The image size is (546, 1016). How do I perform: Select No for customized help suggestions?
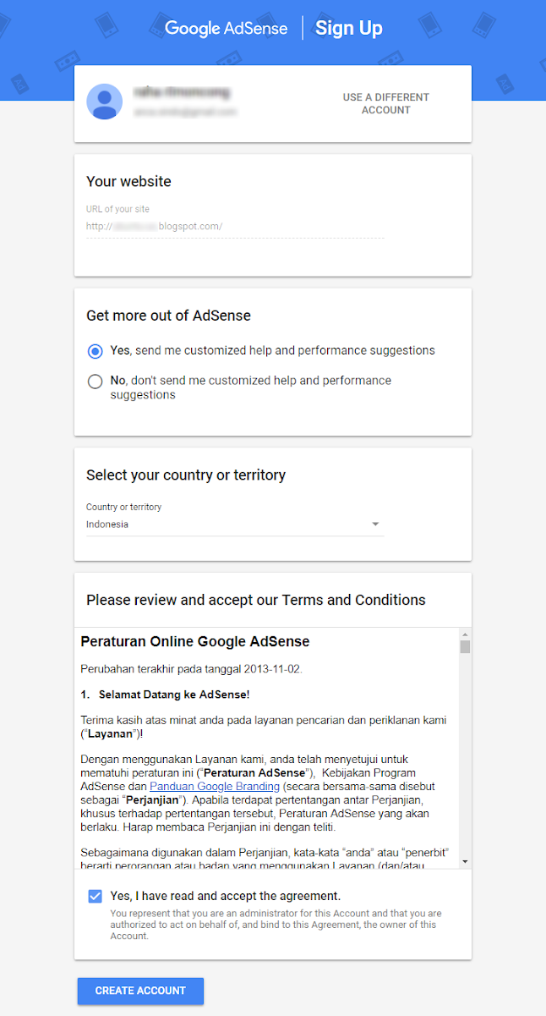[96, 382]
